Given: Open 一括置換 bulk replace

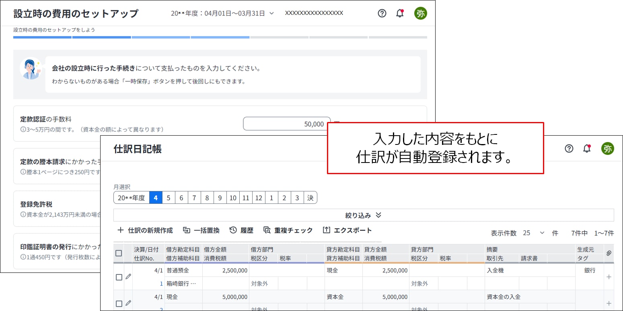Looking at the screenshot, I should [x=201, y=230].
